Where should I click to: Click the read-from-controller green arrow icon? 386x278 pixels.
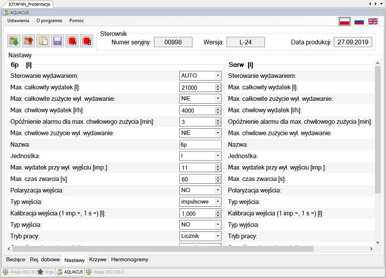[x=14, y=41]
